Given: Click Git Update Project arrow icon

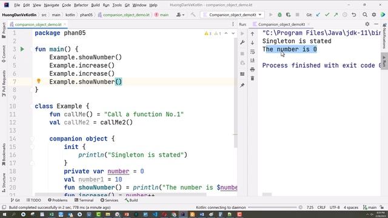Looking at the screenshot, I should 318,15.
